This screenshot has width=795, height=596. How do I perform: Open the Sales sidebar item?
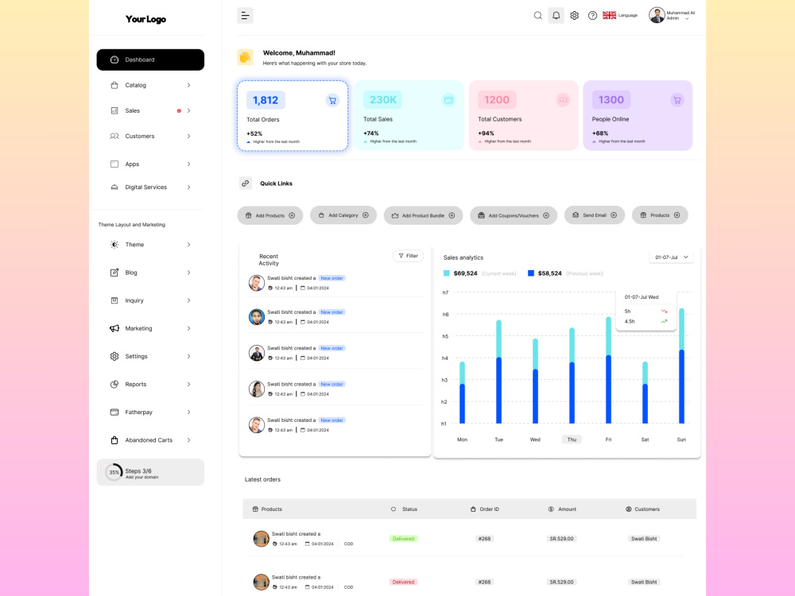150,110
